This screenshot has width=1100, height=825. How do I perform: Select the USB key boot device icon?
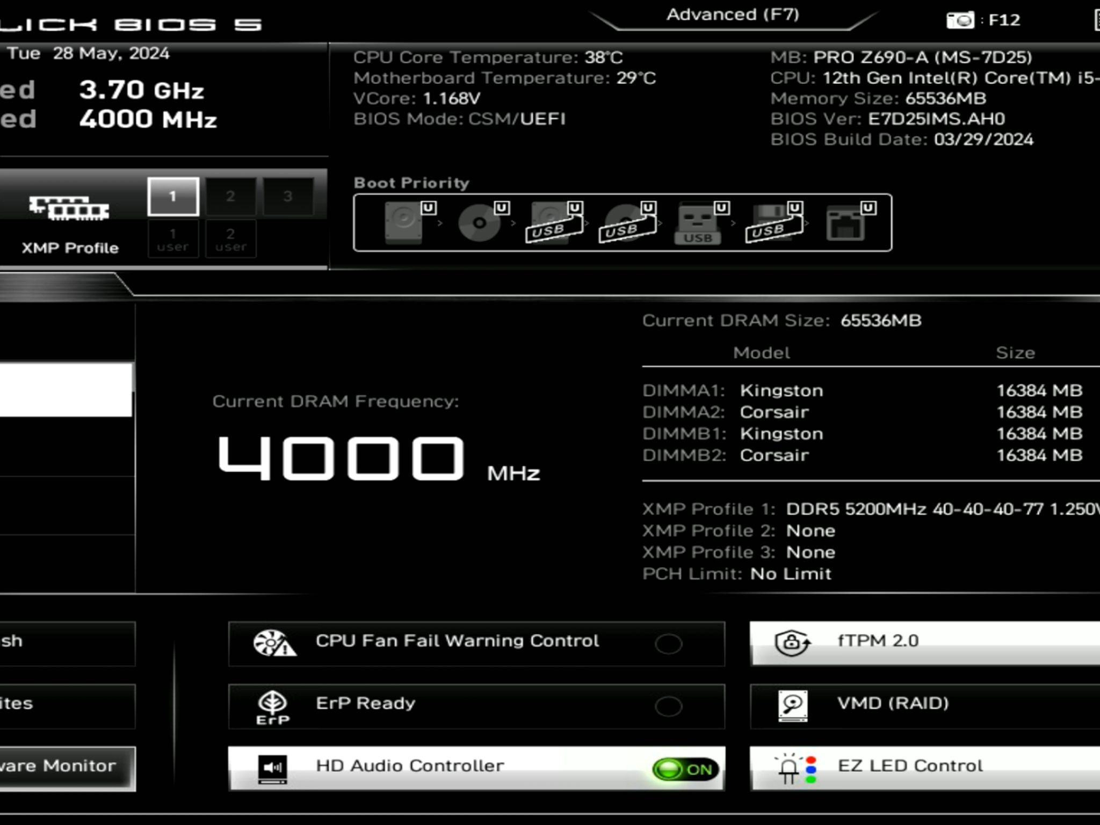698,224
